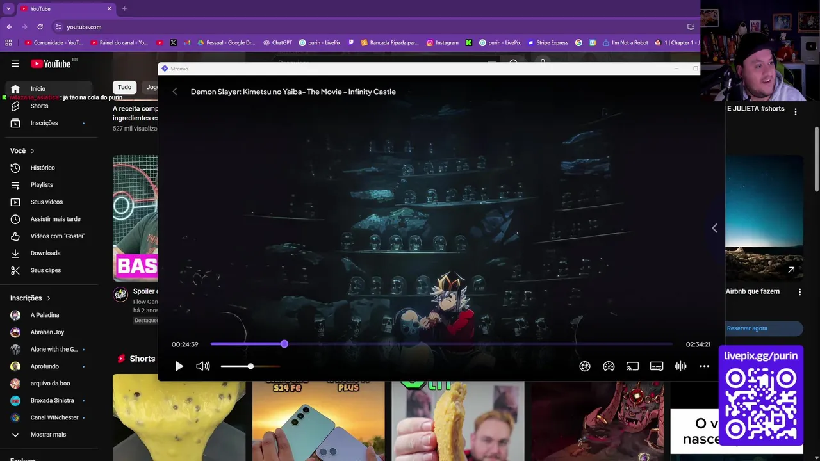820x461 pixels.
Task: Open arquivo da boo channel
Action: (x=48, y=384)
